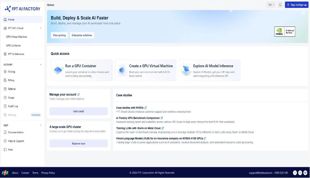Collapse the FPT GPU Cloud section
The width and height of the screenshot is (310, 178).
(x=41, y=28)
